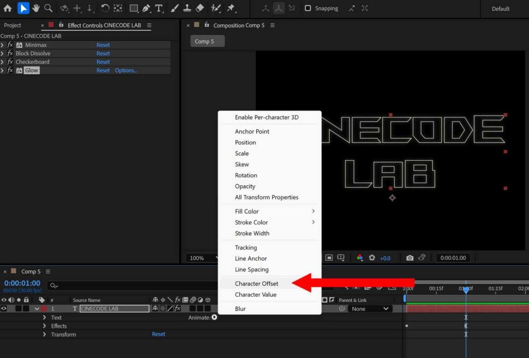This screenshot has height=358, width=529.
Task: Select the Brush tool
Action: coord(175,8)
